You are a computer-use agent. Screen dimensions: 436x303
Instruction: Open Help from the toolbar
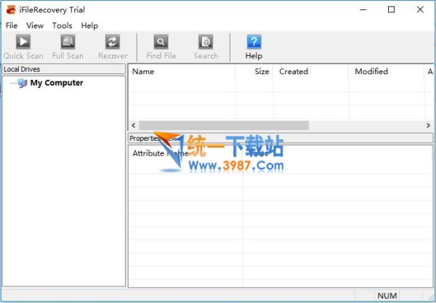[254, 42]
